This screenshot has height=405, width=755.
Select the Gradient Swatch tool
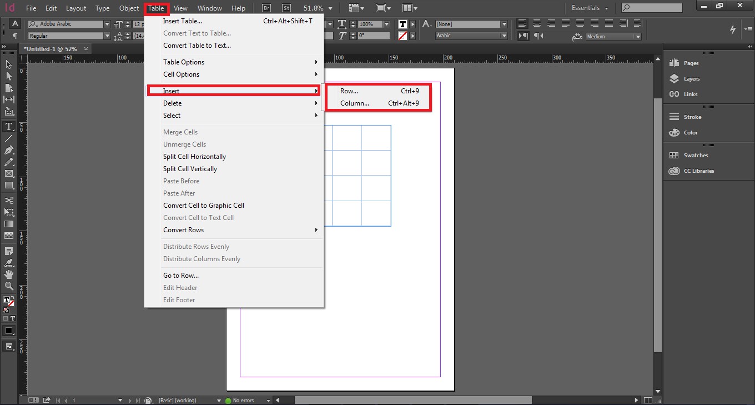pos(9,224)
